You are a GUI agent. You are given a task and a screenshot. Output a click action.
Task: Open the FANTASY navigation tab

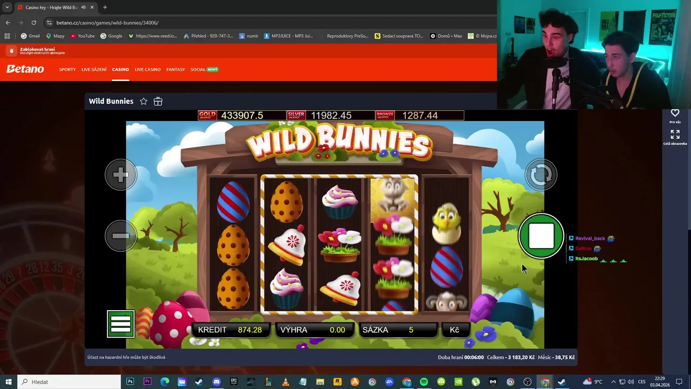coord(175,70)
